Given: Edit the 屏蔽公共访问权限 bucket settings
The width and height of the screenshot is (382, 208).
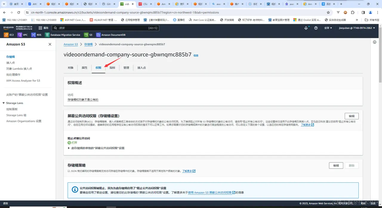Looking at the screenshot, I should click(352, 116).
